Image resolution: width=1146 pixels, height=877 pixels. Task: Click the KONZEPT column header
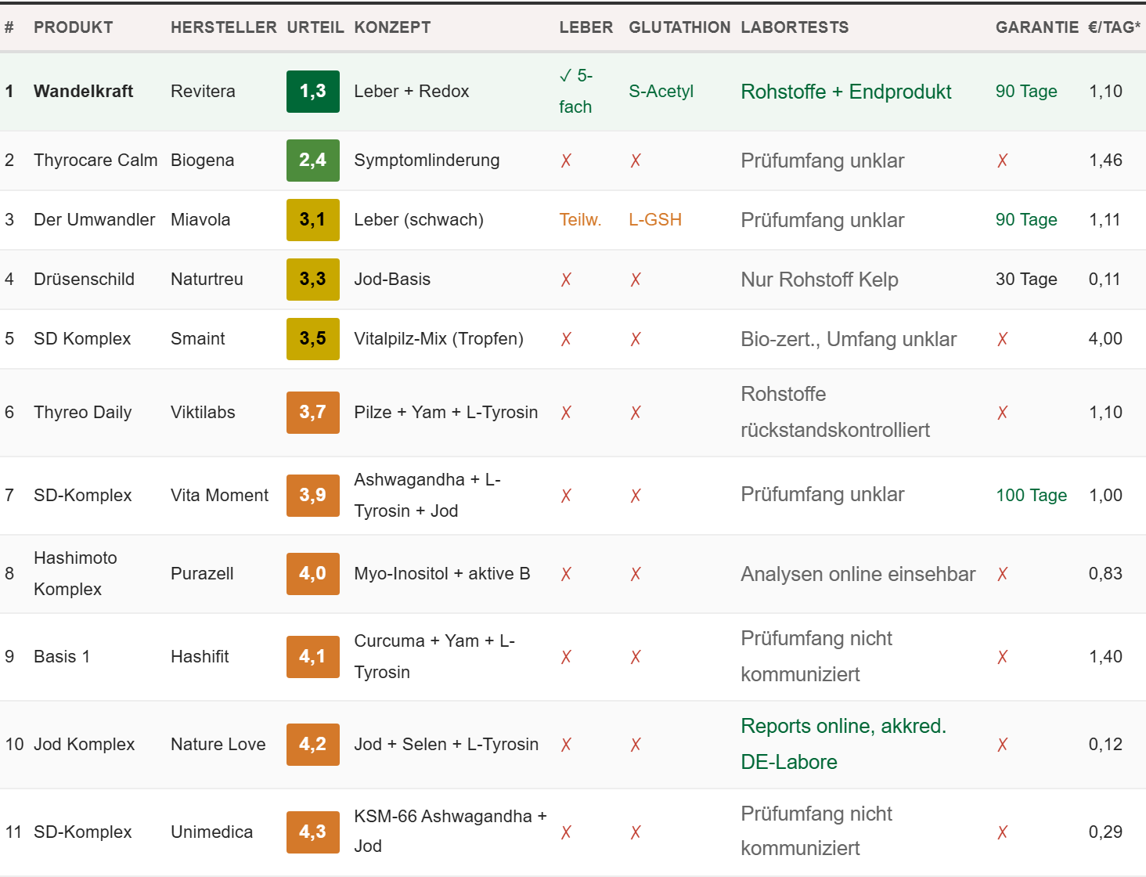coord(392,27)
